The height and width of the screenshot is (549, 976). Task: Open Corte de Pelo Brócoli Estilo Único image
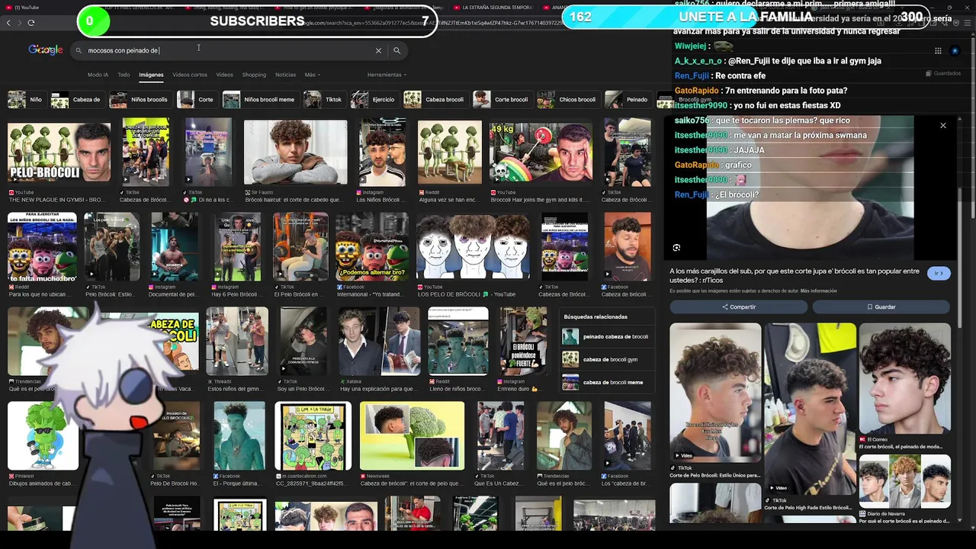[x=715, y=393]
